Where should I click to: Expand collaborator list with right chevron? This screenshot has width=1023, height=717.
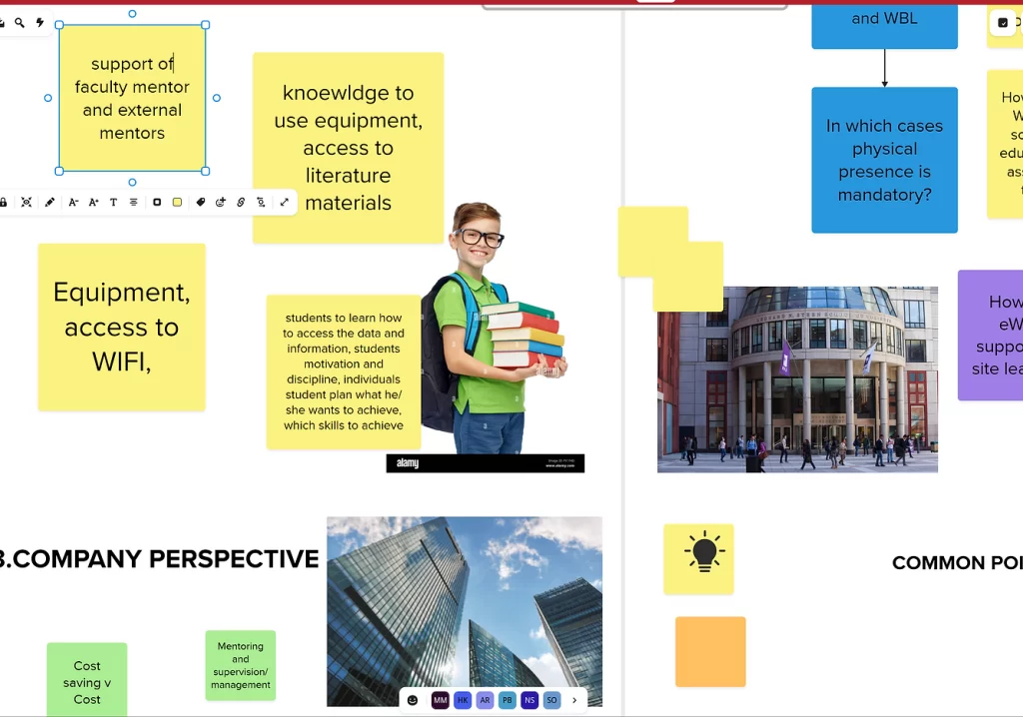pos(574,700)
